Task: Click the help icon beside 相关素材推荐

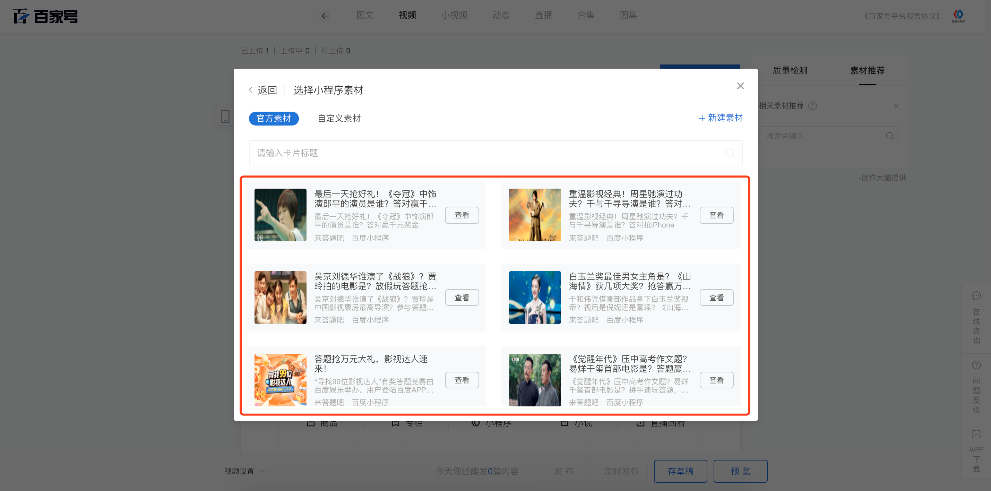Action: click(x=812, y=105)
